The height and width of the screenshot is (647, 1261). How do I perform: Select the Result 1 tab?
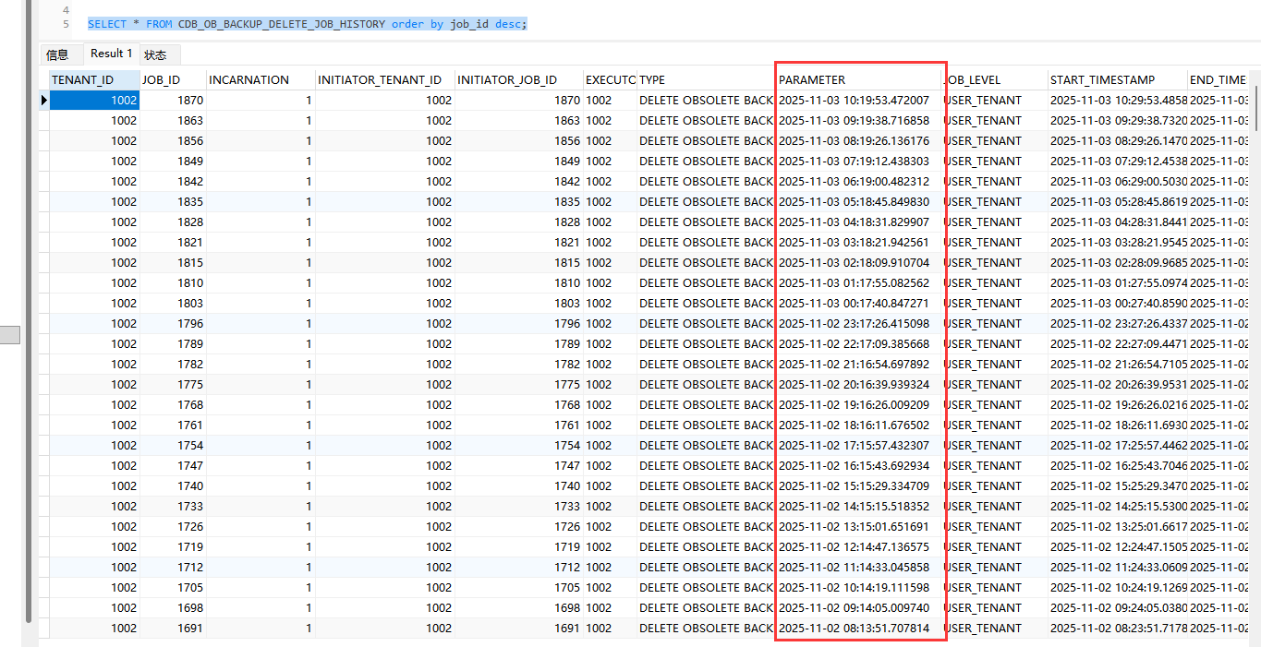coord(111,54)
